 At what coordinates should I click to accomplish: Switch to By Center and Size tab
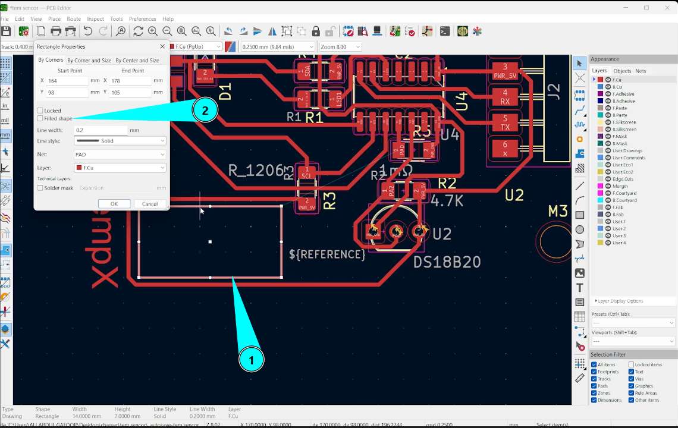[137, 61]
